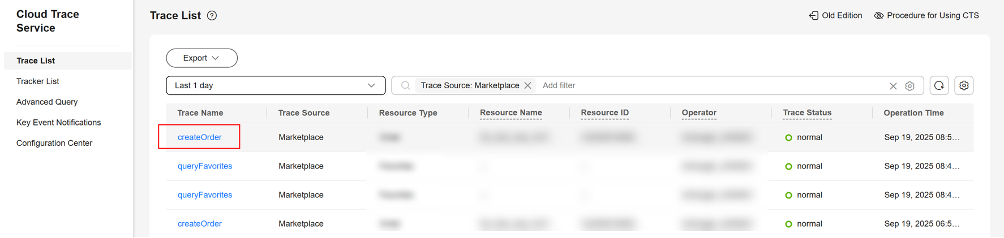The height and width of the screenshot is (238, 1004).
Task: Click the help icon beside Trace List title
Action: [x=212, y=16]
